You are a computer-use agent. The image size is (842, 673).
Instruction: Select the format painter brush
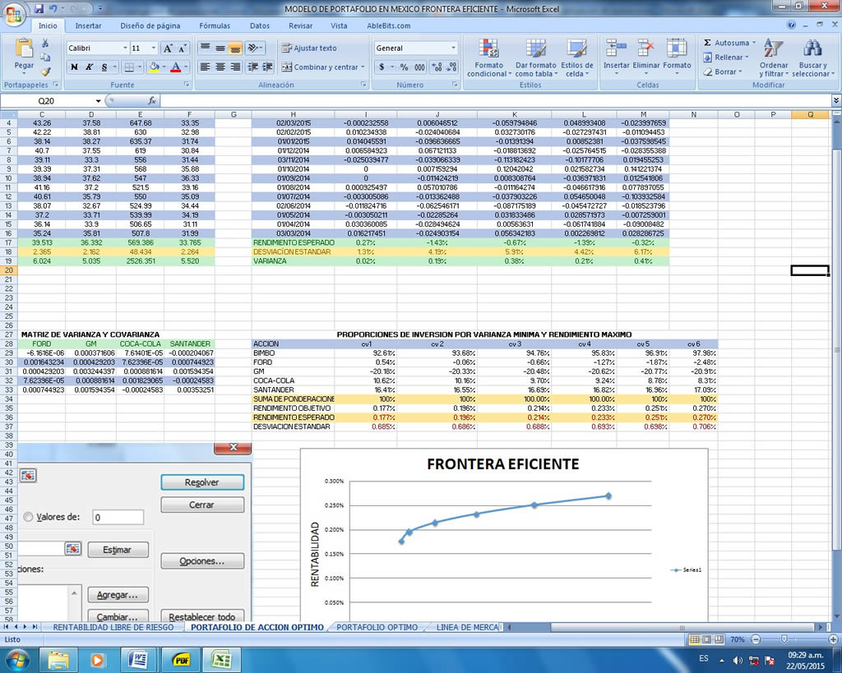45,71
